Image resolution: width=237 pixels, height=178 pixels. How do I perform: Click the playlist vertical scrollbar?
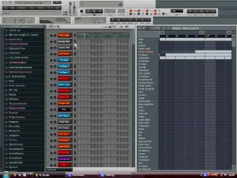click(x=234, y=102)
